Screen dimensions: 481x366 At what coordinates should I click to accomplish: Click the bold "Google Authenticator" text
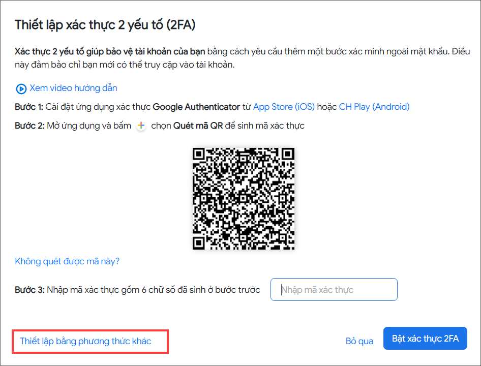pyautogui.click(x=196, y=107)
